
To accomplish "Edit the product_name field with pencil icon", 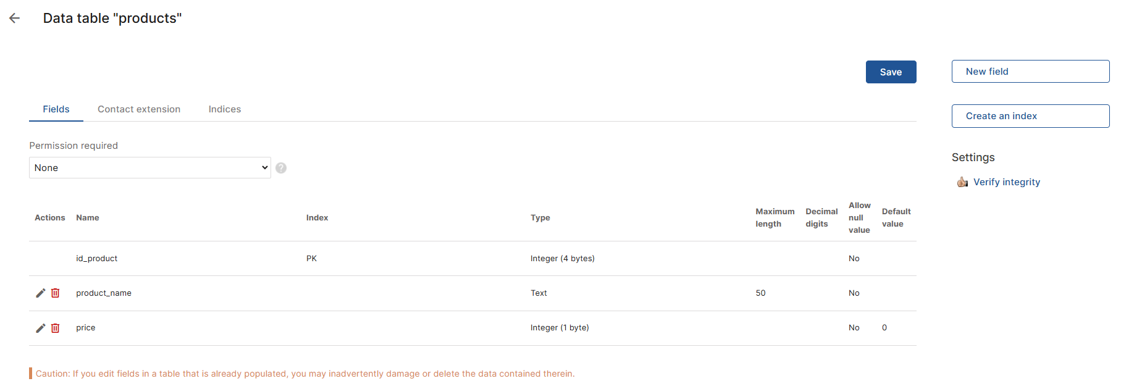I will [41, 293].
